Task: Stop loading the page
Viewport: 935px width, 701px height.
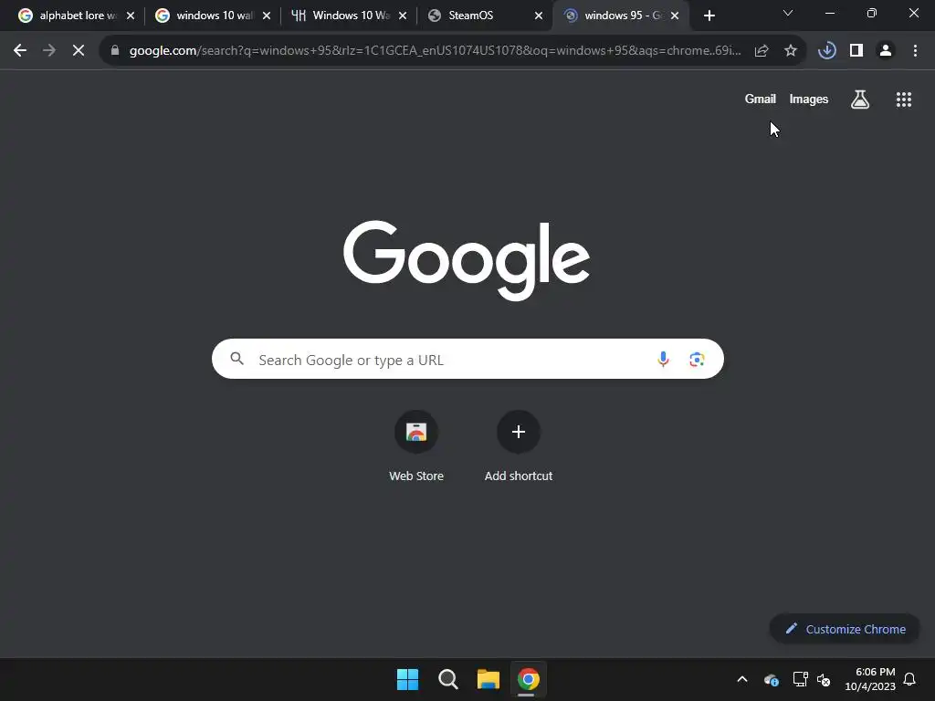Action: (x=79, y=51)
